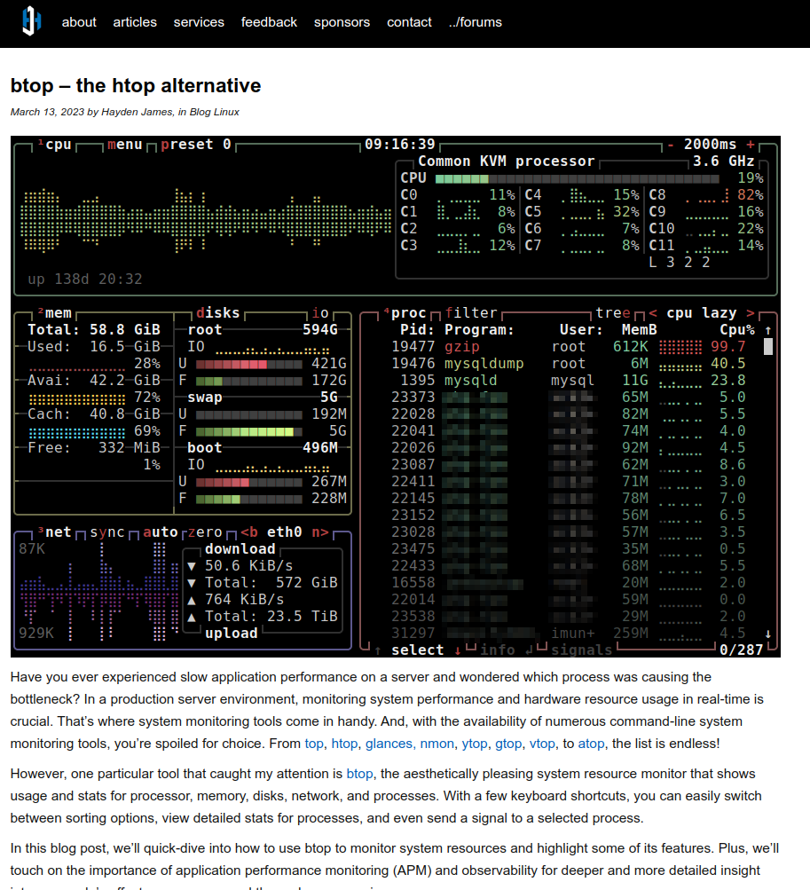Image resolution: width=810 pixels, height=890 pixels.
Task: Open the vtop link
Action: point(542,744)
